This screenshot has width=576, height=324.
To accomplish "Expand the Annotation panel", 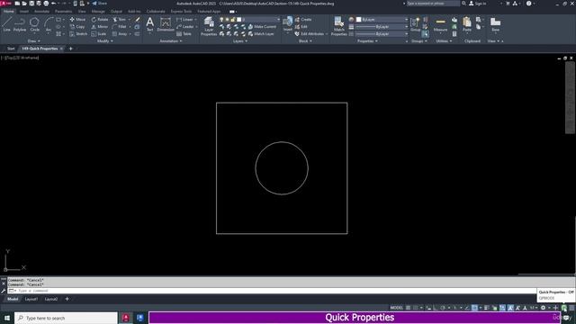I will [171, 41].
